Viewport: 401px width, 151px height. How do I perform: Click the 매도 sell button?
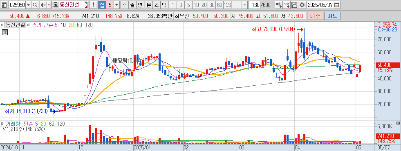[x=332, y=16]
